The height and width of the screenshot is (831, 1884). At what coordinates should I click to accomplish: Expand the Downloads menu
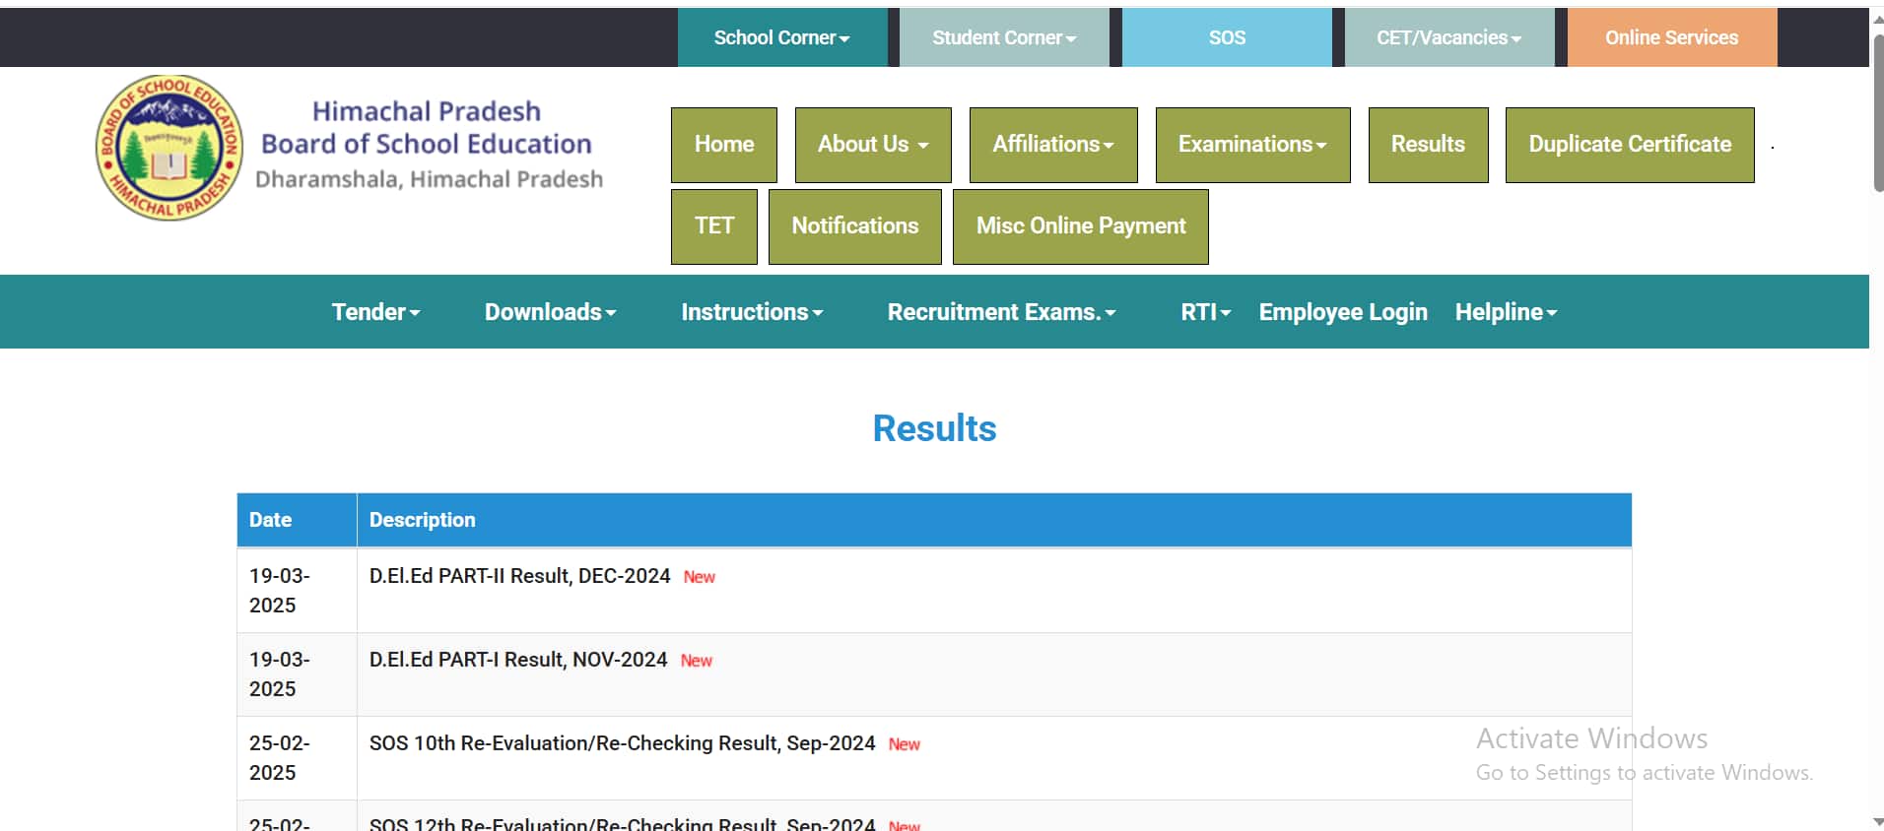[x=550, y=312]
